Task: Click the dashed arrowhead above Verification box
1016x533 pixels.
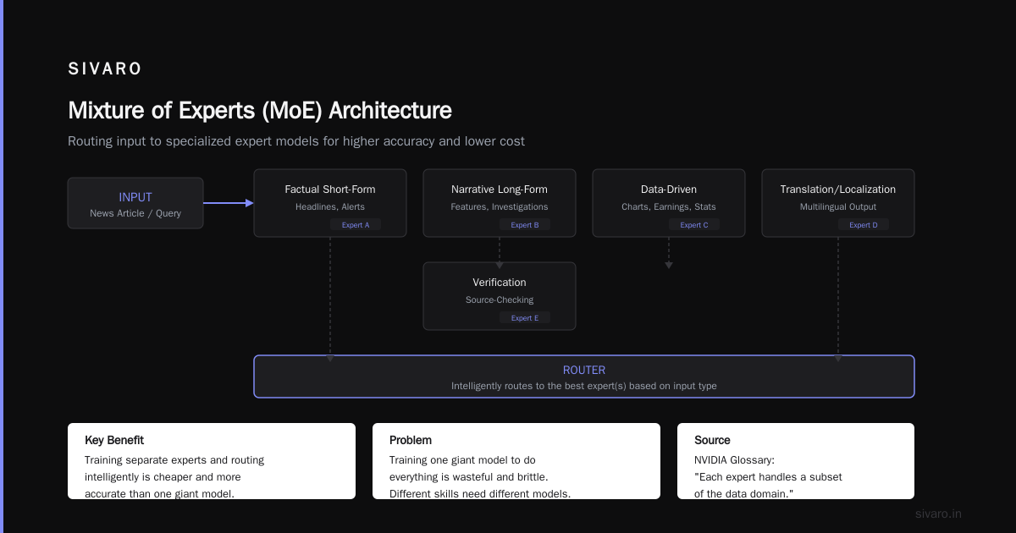Action: (500, 266)
